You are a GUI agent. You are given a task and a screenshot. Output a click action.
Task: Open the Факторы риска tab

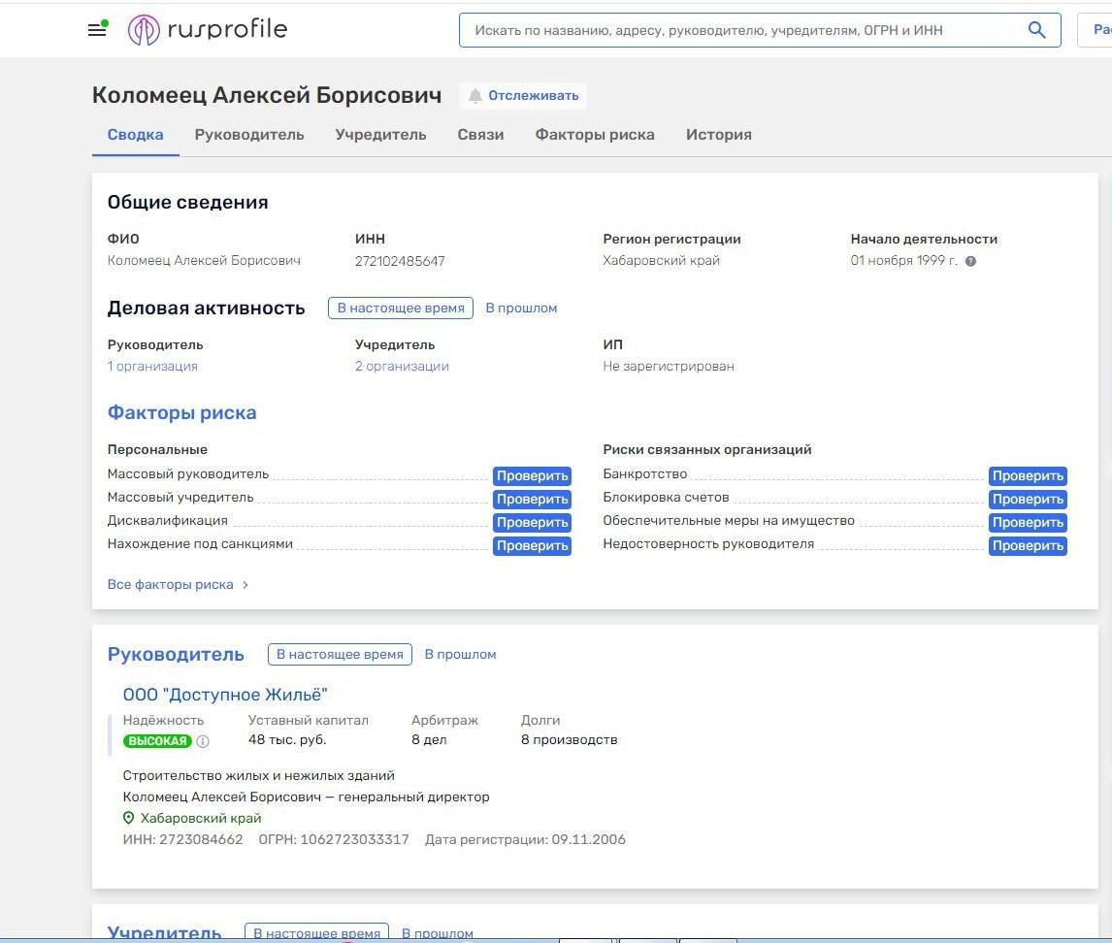pos(595,135)
